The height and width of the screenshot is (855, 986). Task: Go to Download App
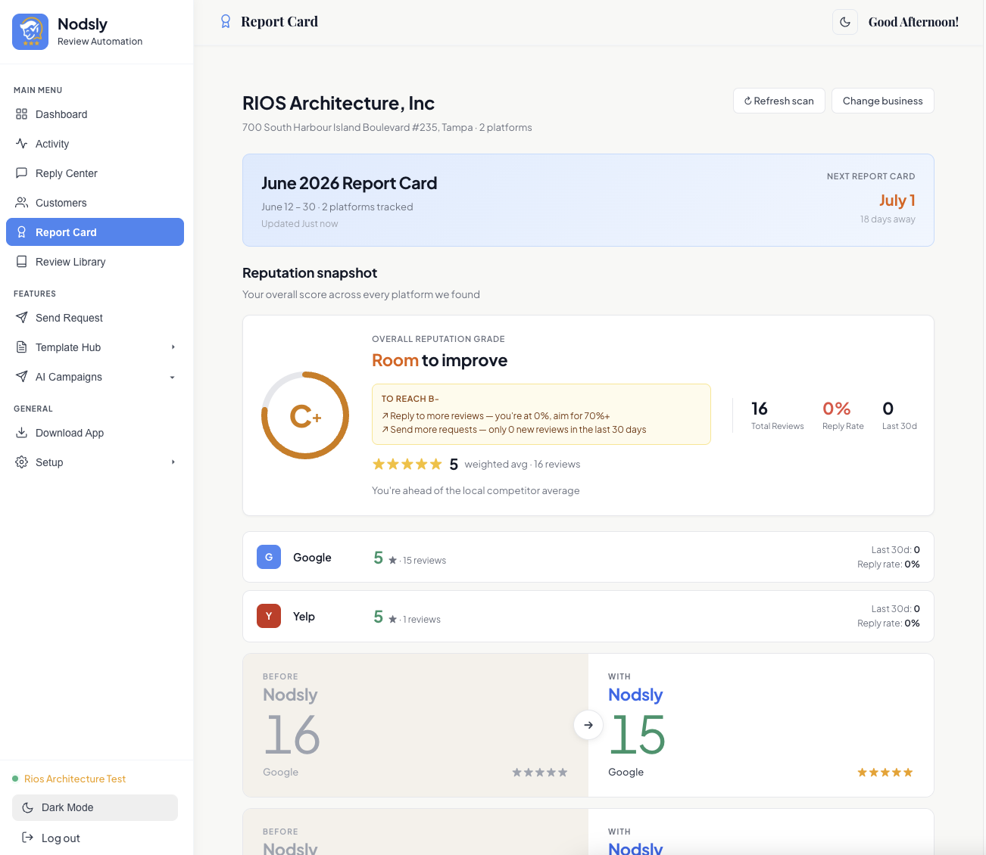(95, 433)
